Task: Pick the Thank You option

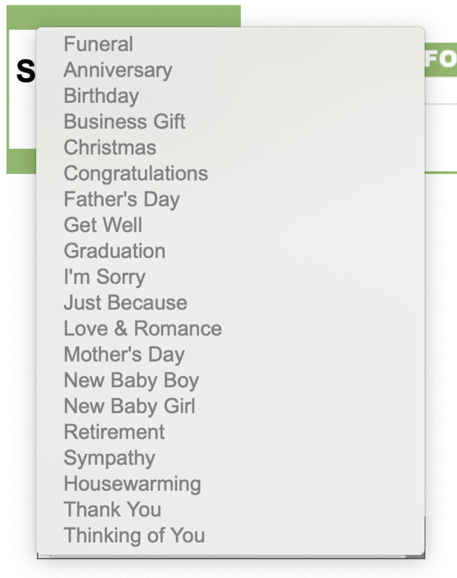Action: point(112,510)
